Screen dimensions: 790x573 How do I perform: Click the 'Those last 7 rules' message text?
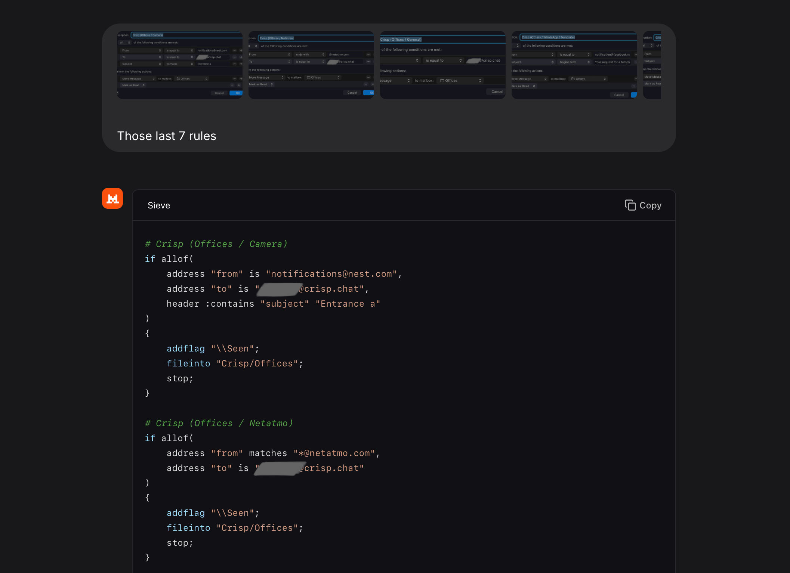[167, 136]
